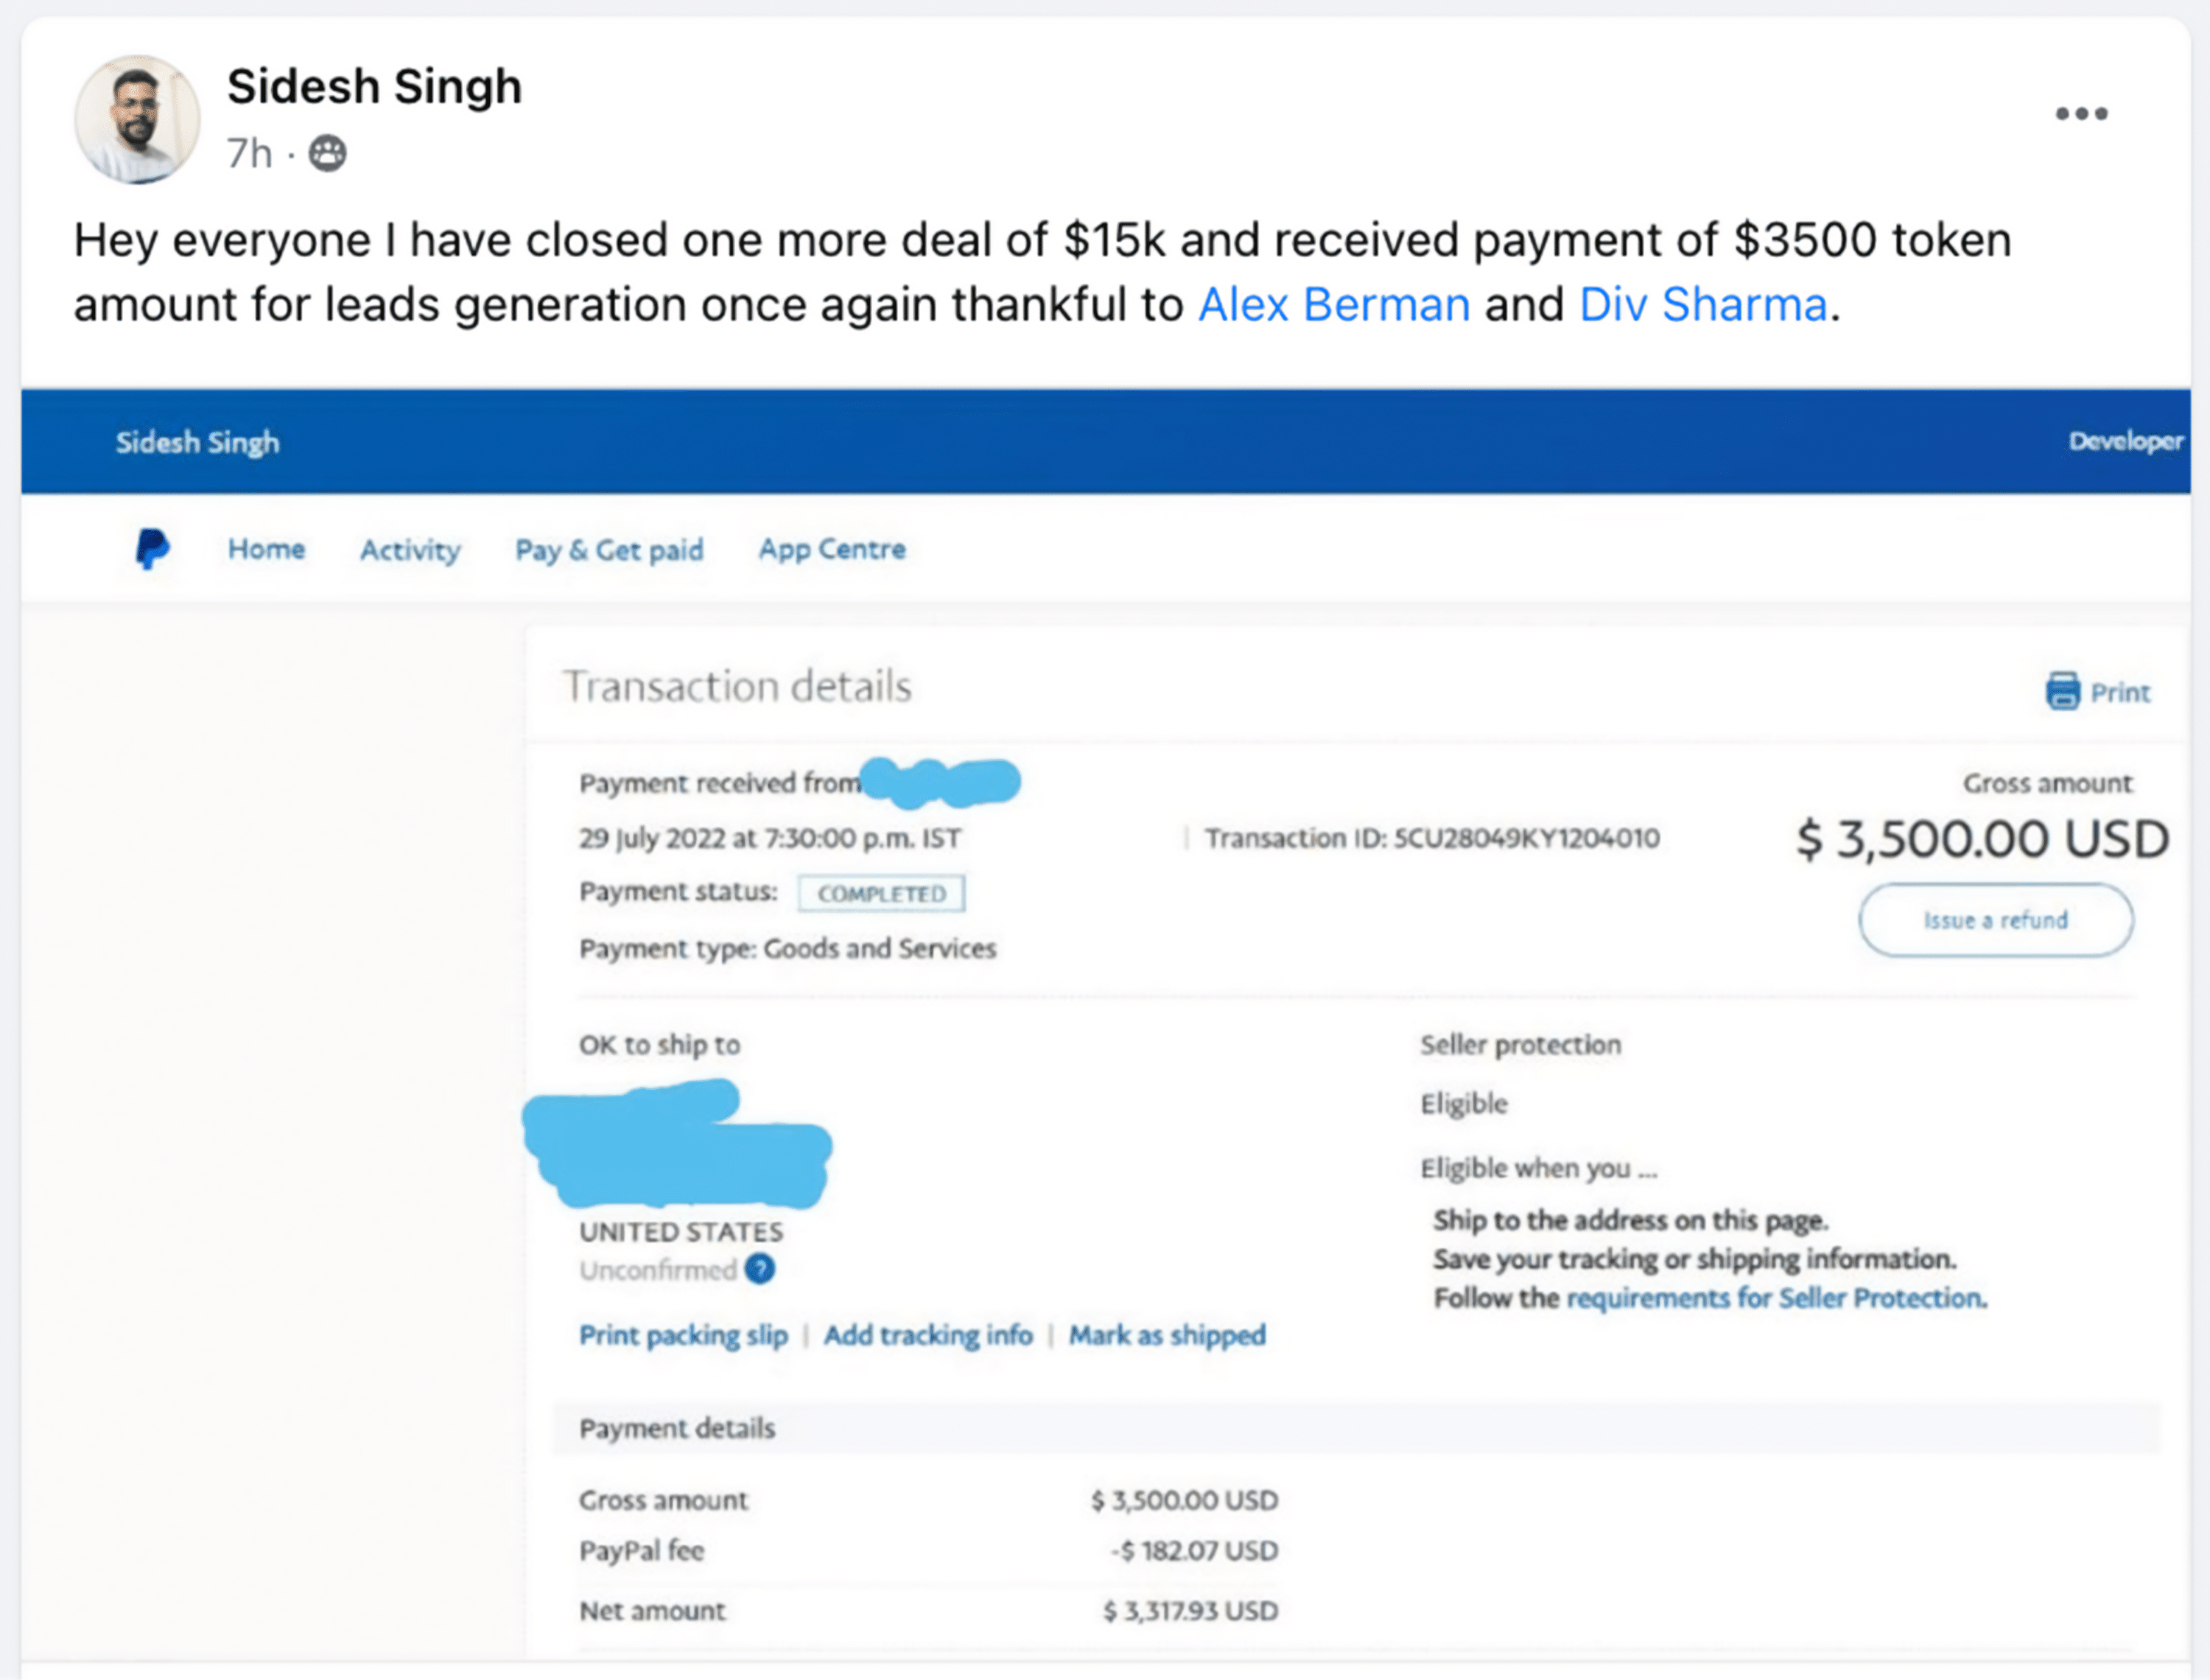The height and width of the screenshot is (1680, 2210).
Task: Click the Print packing slip link
Action: click(683, 1335)
